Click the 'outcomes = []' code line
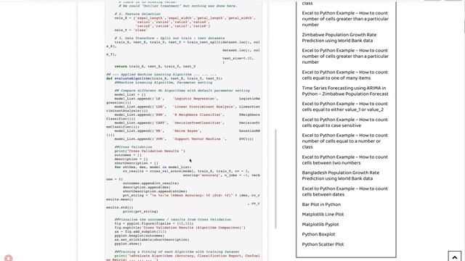This screenshot has height=261, width=465. pos(128,154)
